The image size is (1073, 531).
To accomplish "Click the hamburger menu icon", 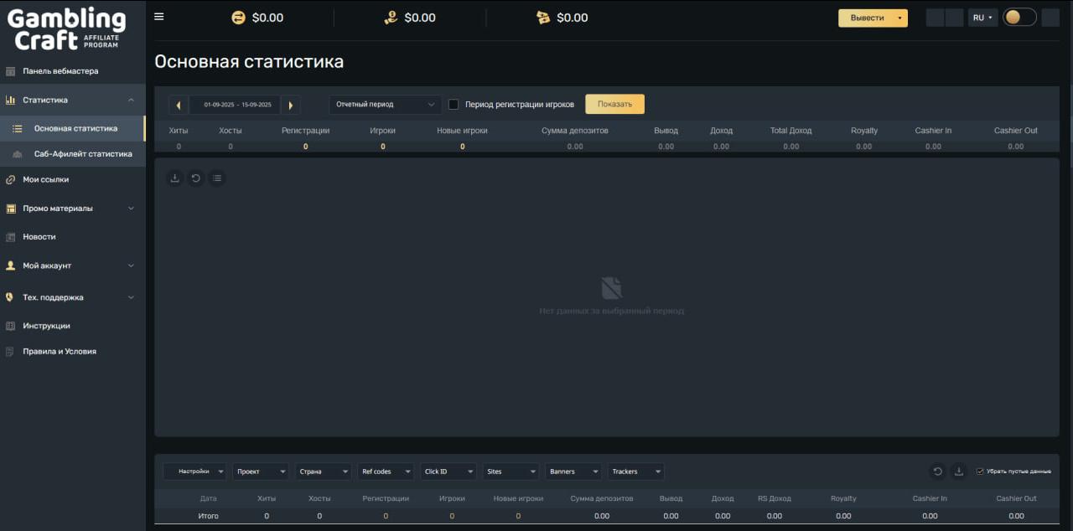I will (159, 17).
